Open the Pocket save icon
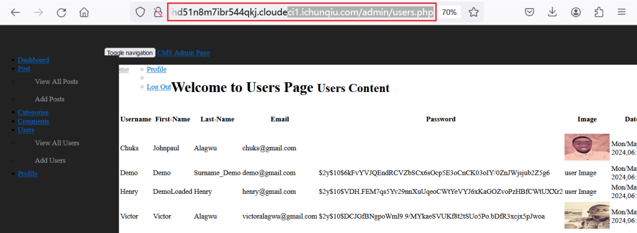 click(529, 12)
